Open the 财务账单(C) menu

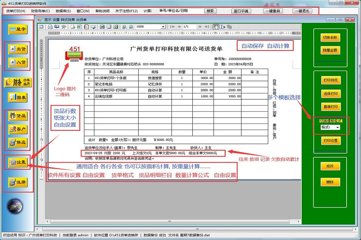(40, 11)
